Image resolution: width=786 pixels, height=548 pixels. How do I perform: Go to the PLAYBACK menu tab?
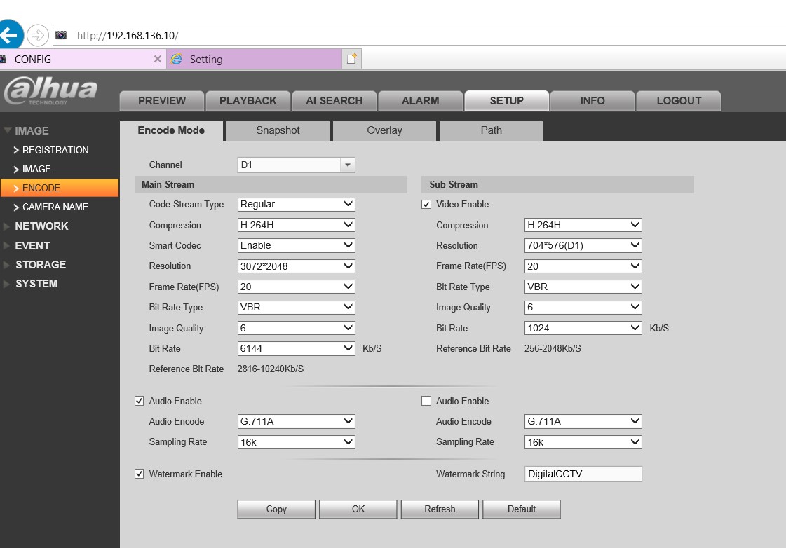coord(248,101)
